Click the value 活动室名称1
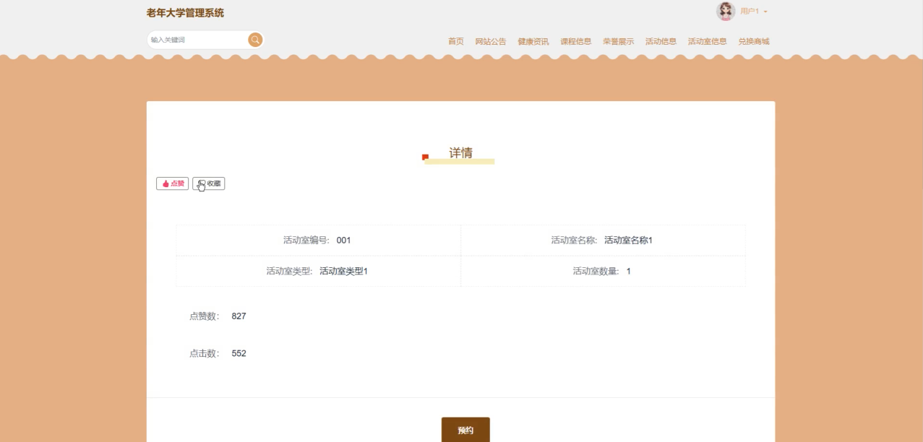This screenshot has width=923, height=442. point(628,240)
